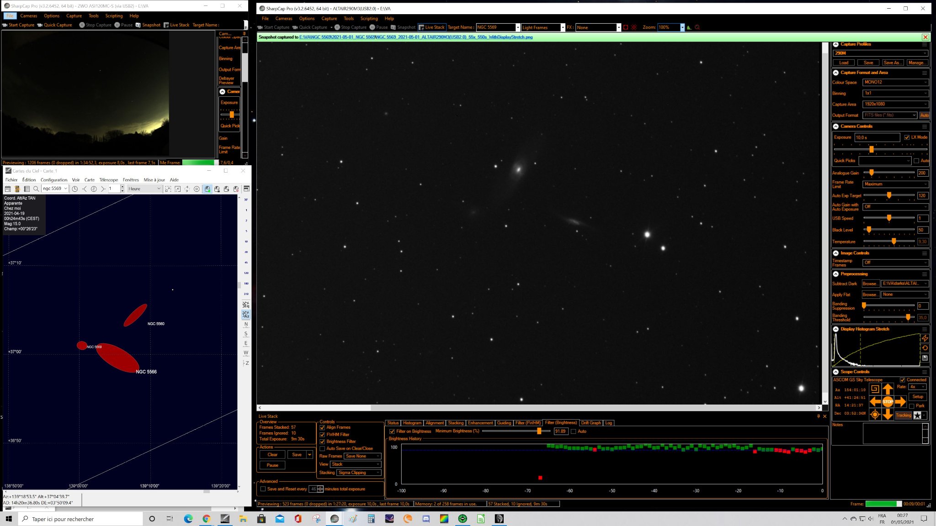Uncheck the FWHM Filter checkbox

pyautogui.click(x=322, y=435)
